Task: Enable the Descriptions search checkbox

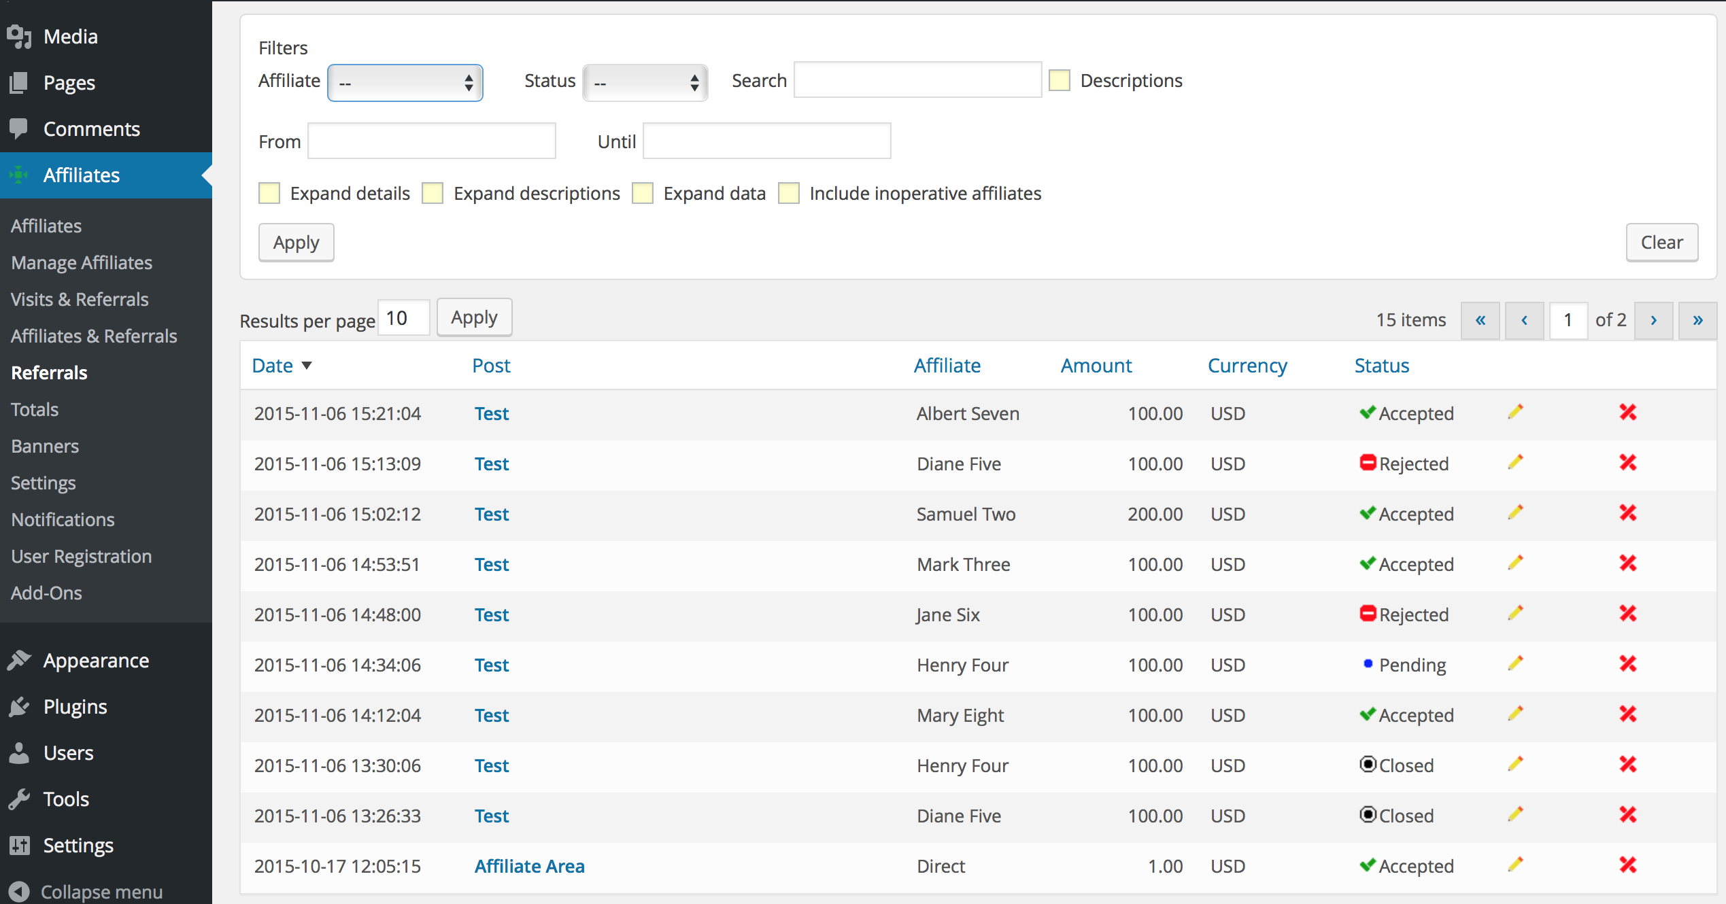Action: pos(1060,80)
